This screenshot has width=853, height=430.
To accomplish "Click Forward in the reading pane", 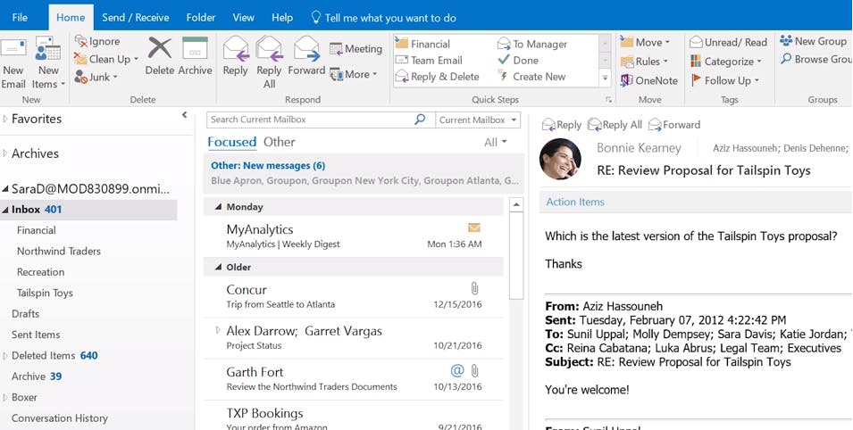I will click(x=674, y=125).
